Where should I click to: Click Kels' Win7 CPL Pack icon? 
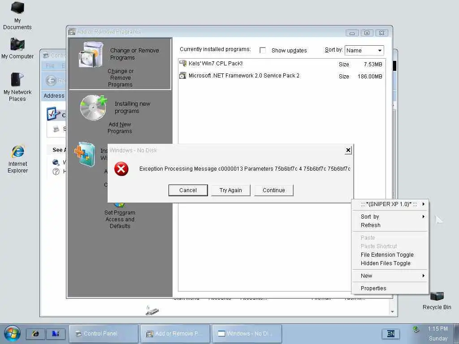tap(183, 64)
